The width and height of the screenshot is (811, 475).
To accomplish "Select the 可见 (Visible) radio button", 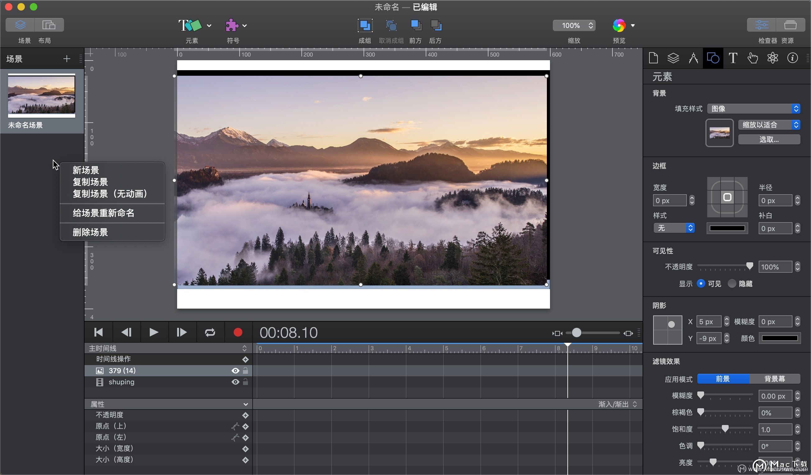I will click(701, 284).
